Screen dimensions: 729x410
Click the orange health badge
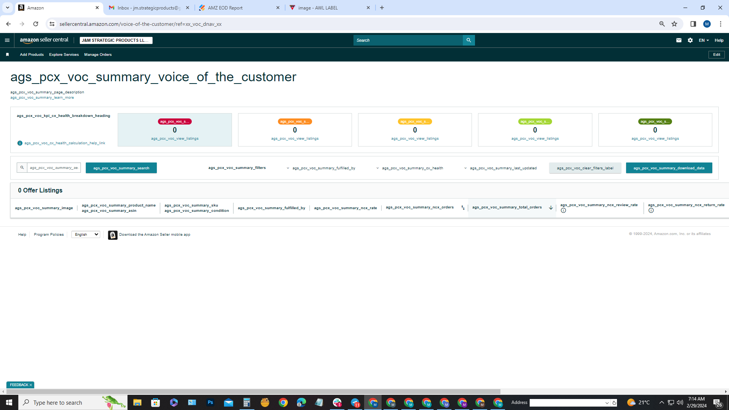[295, 121]
